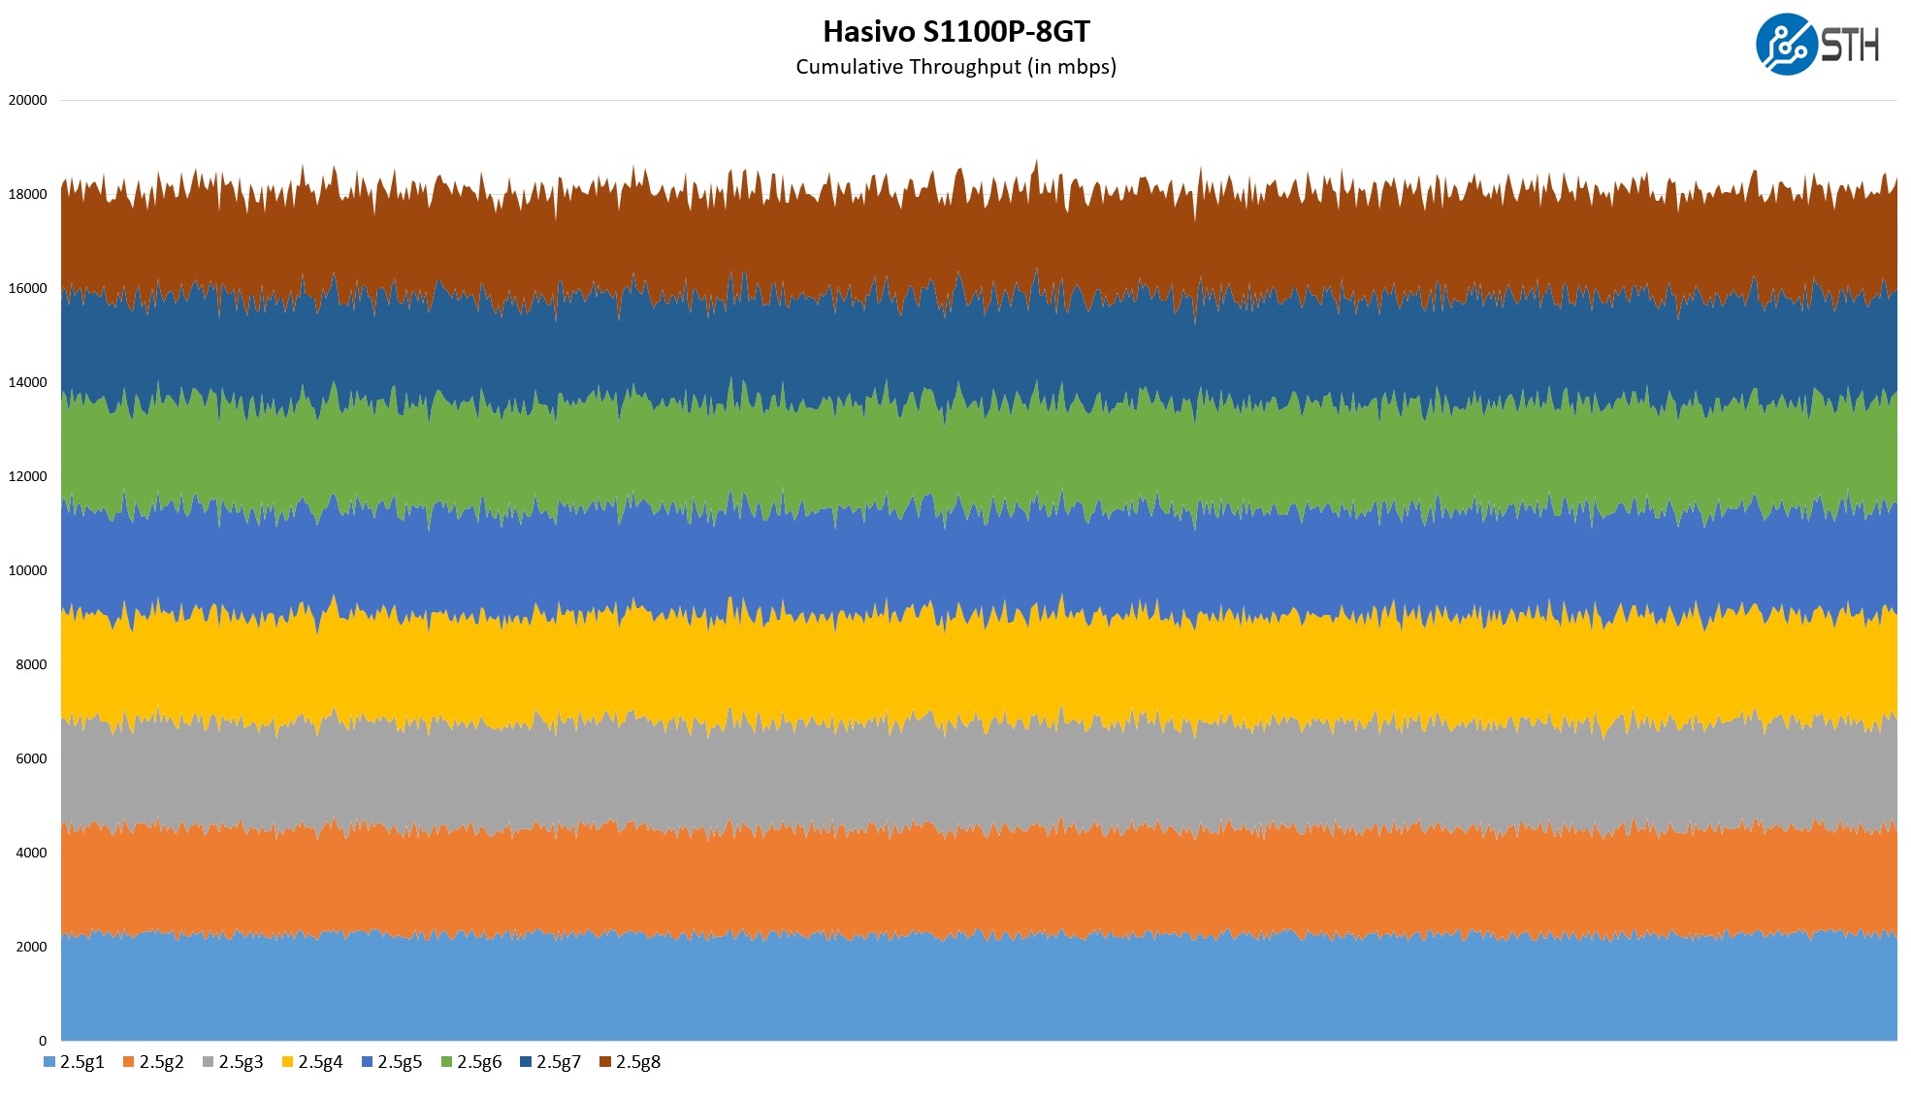Click the Hasivo S1100P-8GT chart title
Viewport: 1911px width, 1096px height.
[x=955, y=31]
